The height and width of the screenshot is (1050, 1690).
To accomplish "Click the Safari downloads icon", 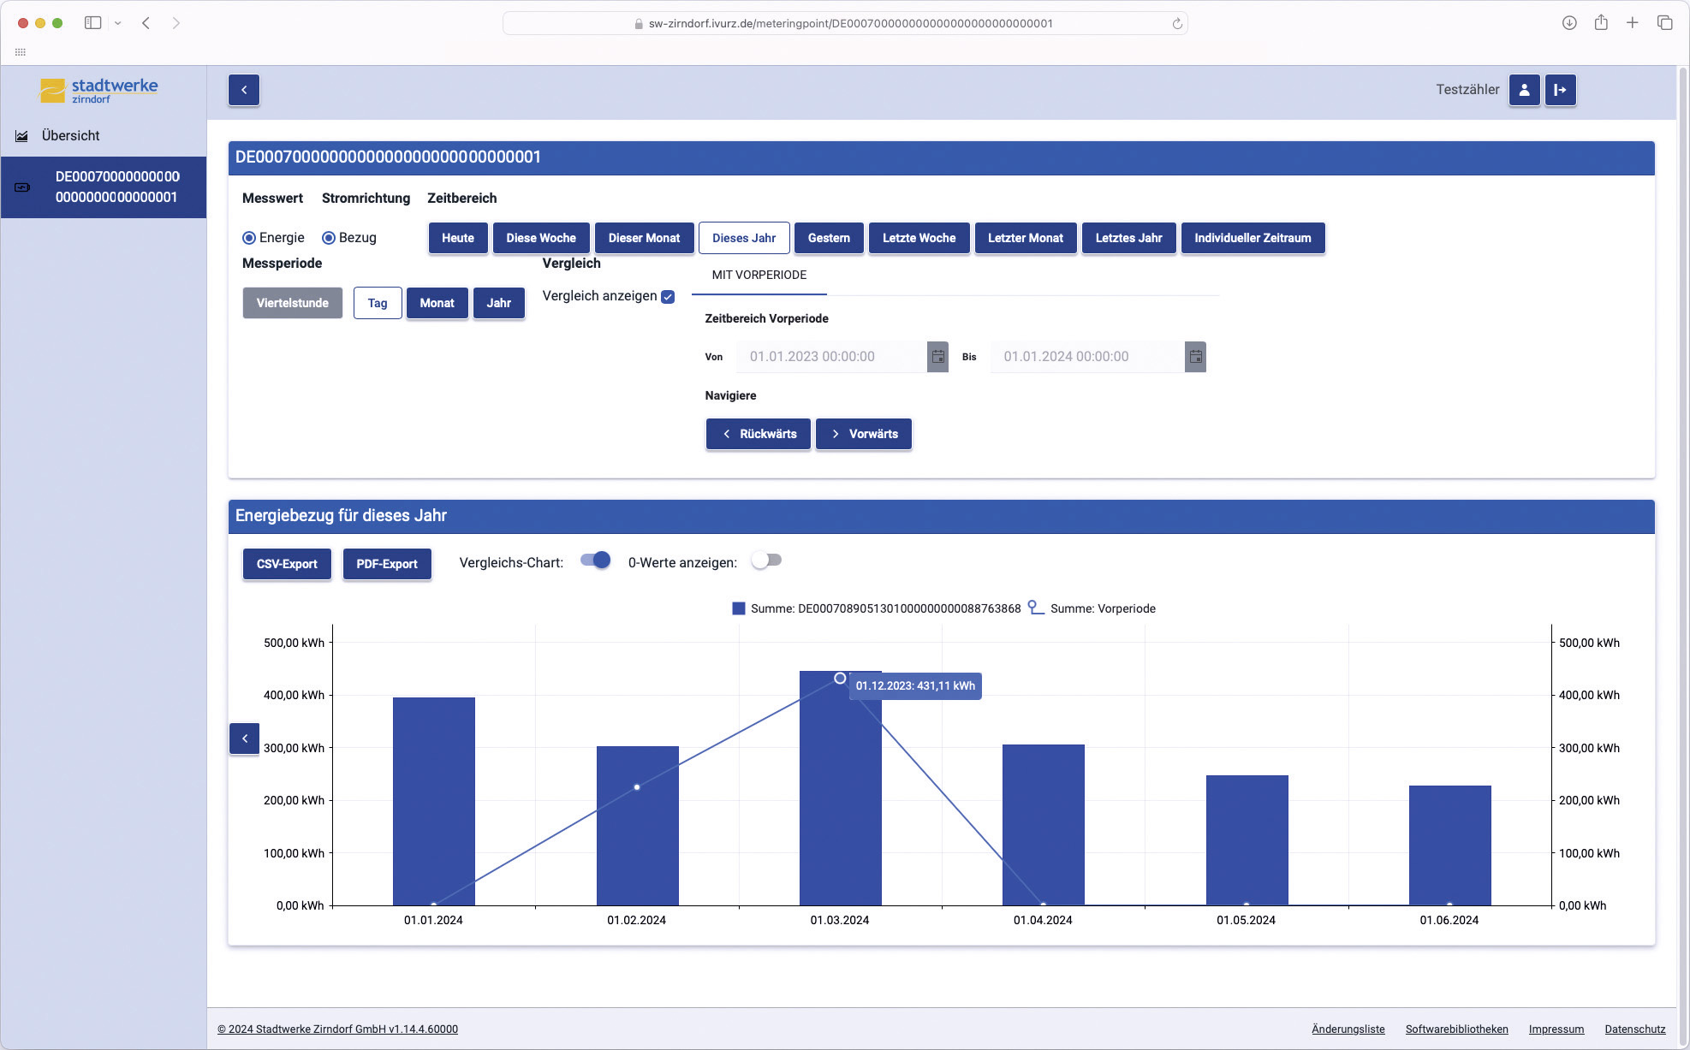I will tap(1568, 23).
